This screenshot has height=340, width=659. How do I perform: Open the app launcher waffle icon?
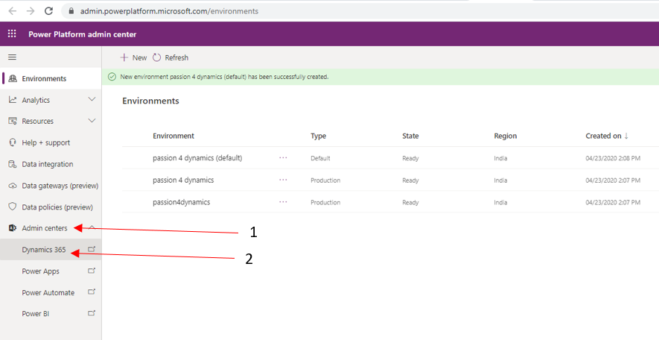click(12, 34)
